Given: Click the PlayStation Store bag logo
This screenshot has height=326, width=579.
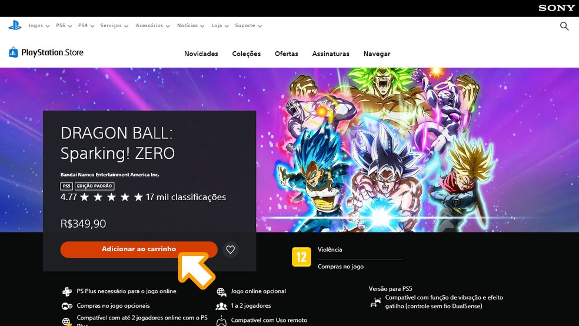Looking at the screenshot, I should click(x=14, y=52).
